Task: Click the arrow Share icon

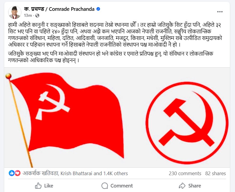Action: [x=182, y=186]
